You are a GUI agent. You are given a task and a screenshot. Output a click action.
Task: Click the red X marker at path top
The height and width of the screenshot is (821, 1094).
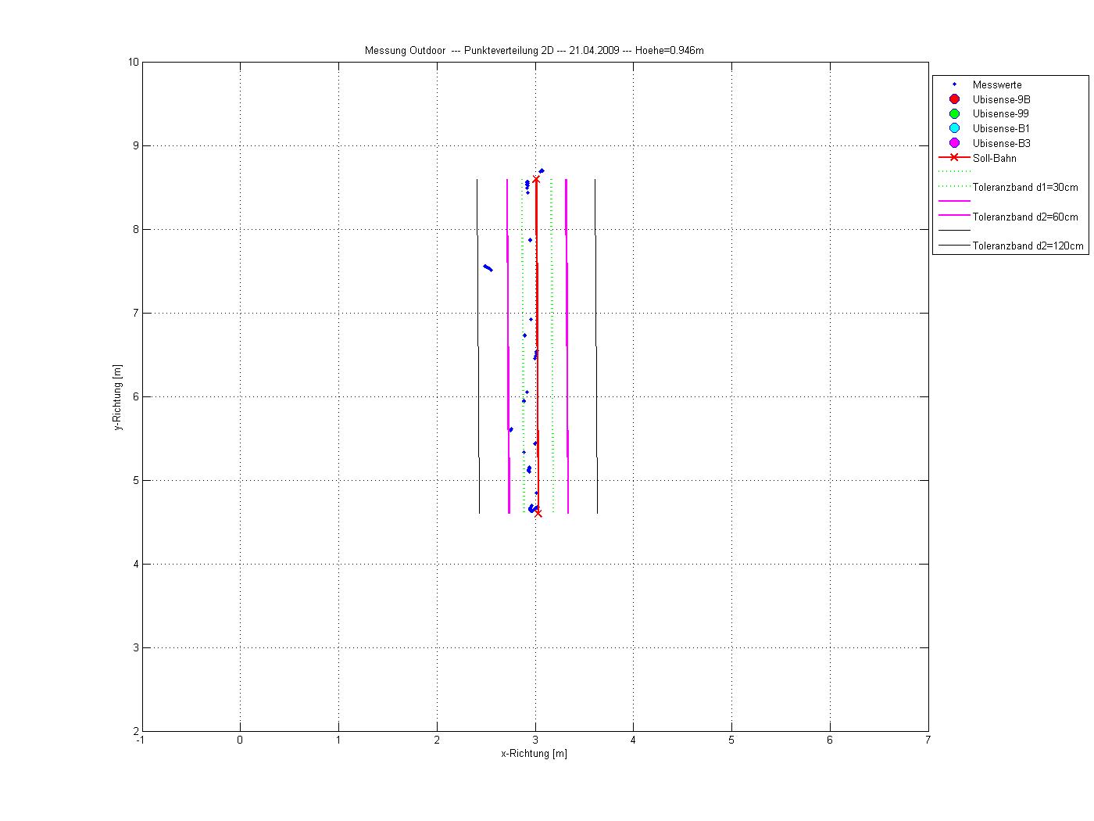tap(536, 179)
